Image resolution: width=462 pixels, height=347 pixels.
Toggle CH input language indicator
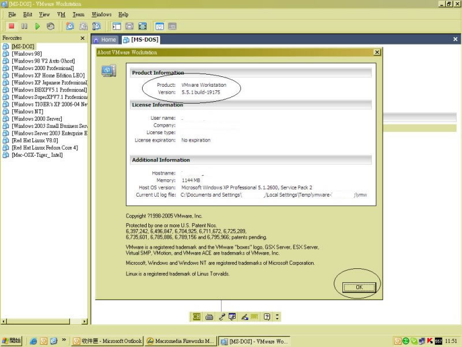tap(196, 316)
